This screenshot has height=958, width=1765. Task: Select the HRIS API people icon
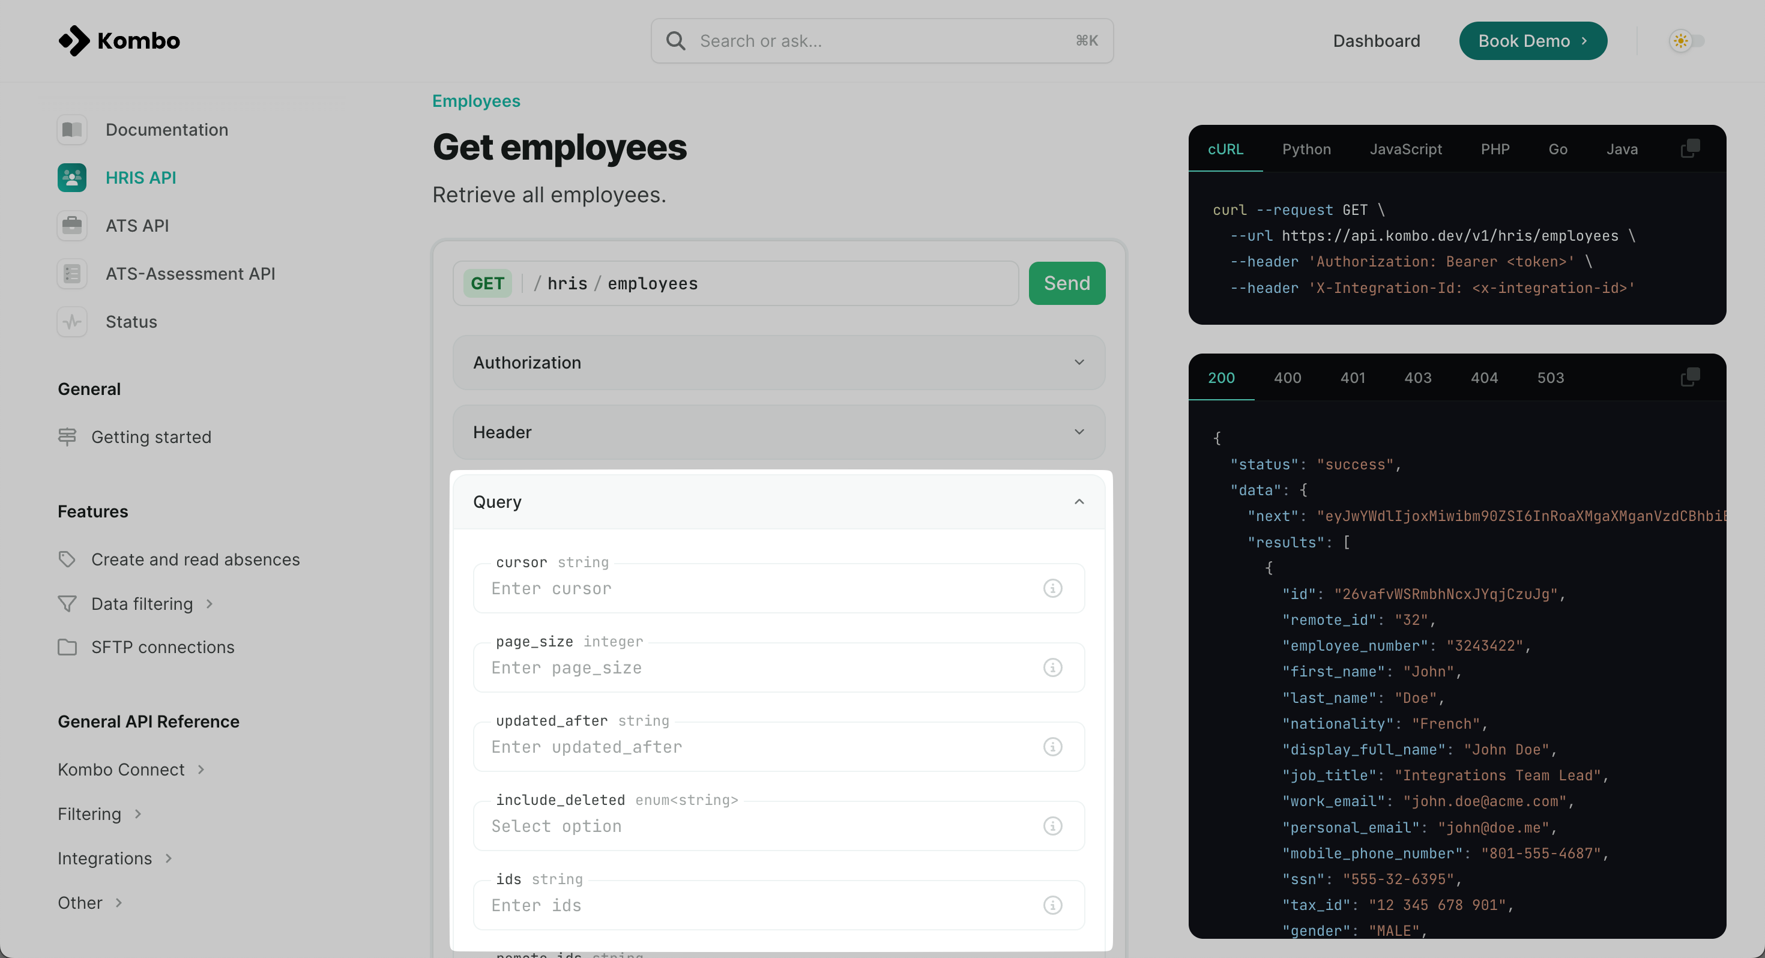(x=72, y=178)
